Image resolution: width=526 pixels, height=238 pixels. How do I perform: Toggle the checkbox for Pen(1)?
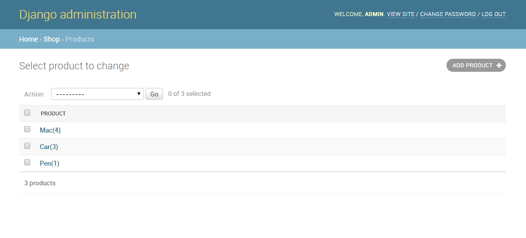click(x=27, y=163)
